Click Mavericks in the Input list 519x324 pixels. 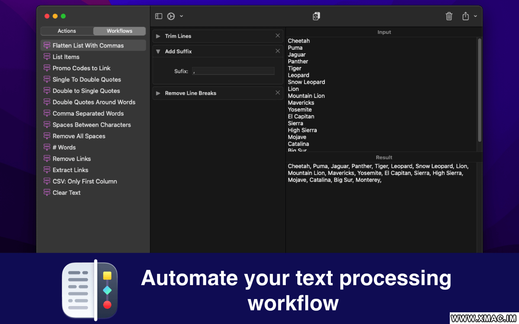(x=301, y=103)
